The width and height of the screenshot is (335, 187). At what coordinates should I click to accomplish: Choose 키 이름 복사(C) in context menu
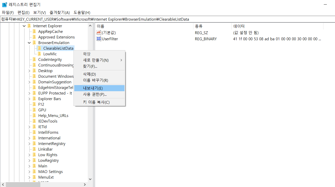pos(99,102)
